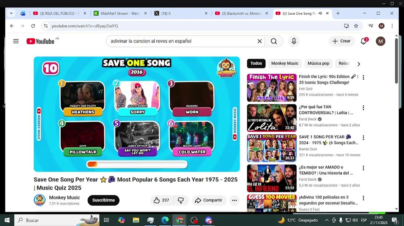Open options for Adivina 100 películas video
The height and width of the screenshot is (226, 404).
coord(363,198)
